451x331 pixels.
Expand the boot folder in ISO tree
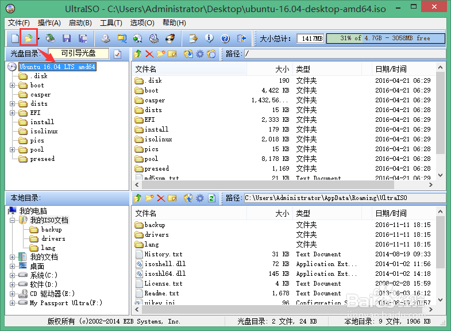click(x=12, y=86)
